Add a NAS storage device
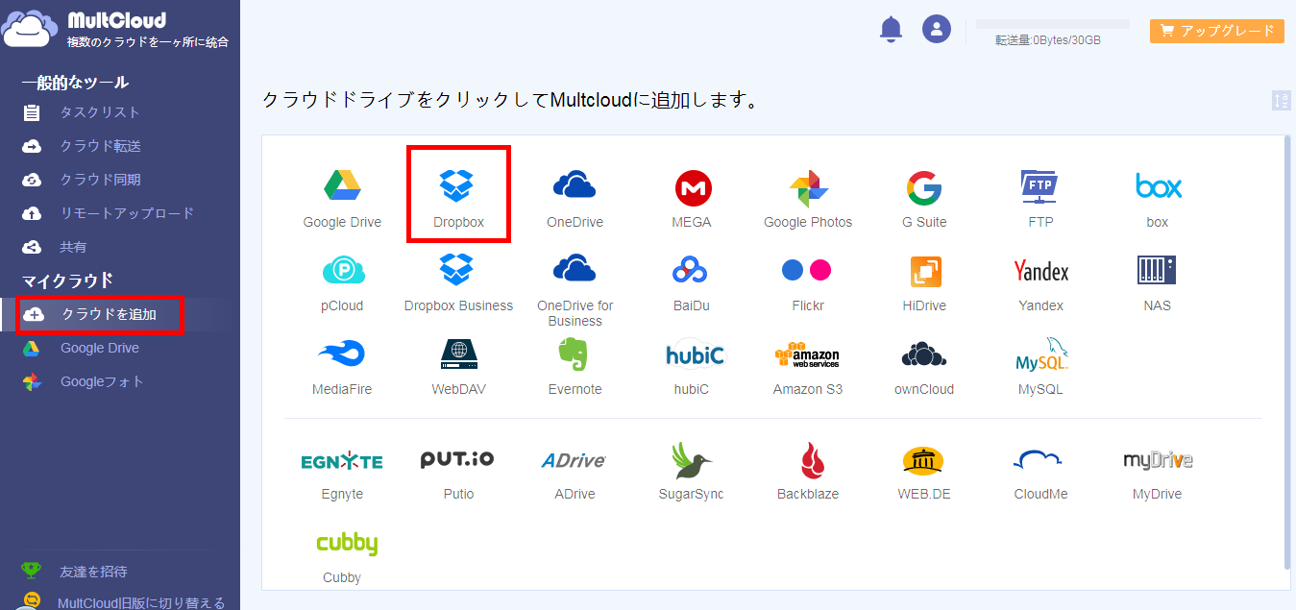Image resolution: width=1296 pixels, height=610 pixels. tap(1158, 282)
